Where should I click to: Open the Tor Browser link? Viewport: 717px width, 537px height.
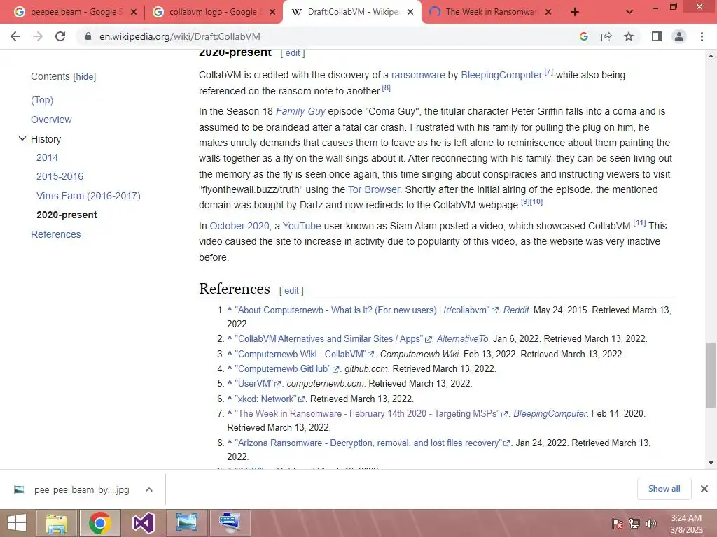point(374,189)
